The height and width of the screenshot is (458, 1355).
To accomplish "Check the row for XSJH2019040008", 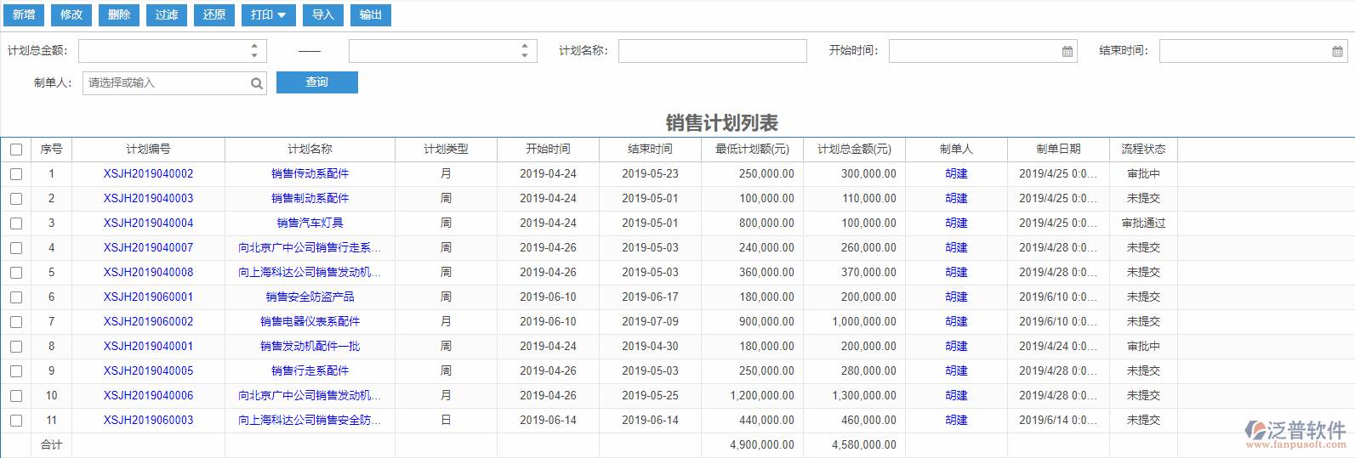I will click(16, 273).
